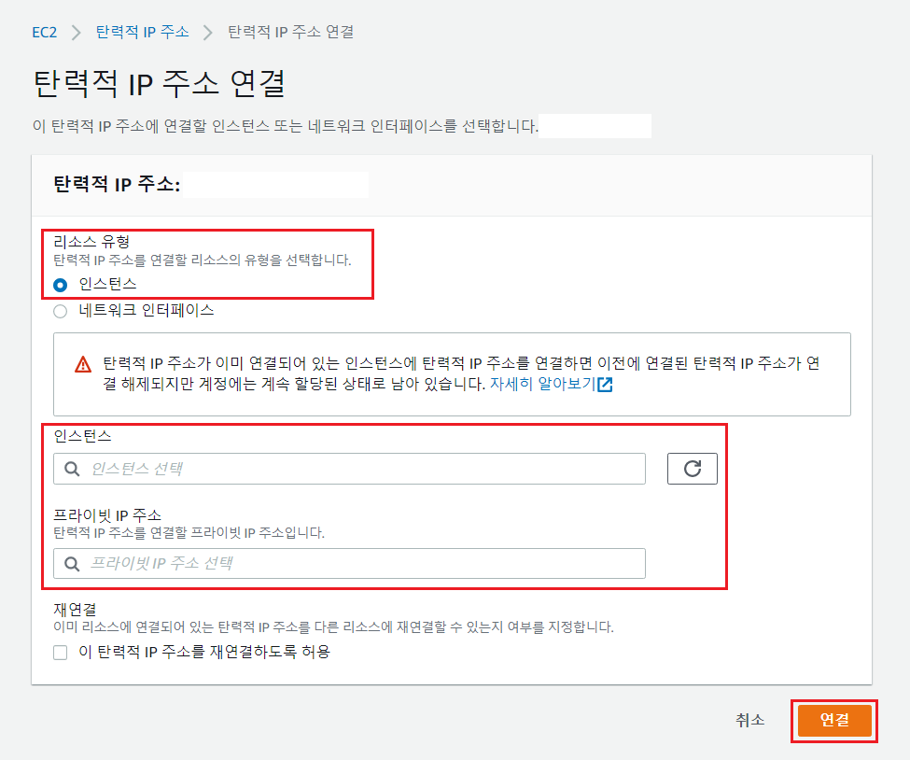Open the EC2 breadcrumb link
Screen dimensions: 910x760
[44, 33]
